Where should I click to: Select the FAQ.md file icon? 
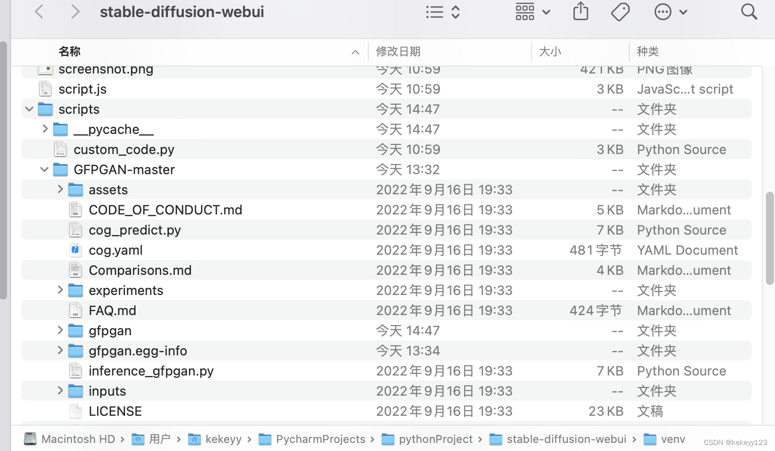tap(76, 310)
